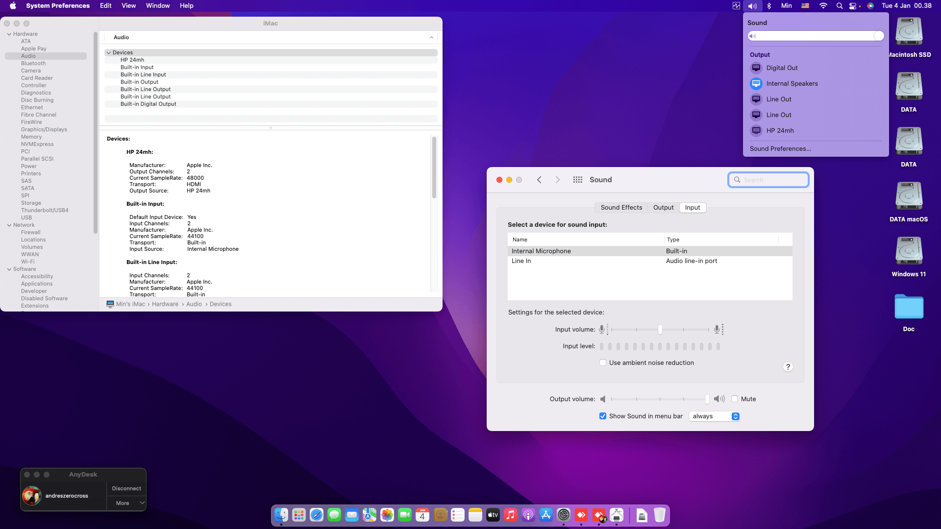The width and height of the screenshot is (941, 529).
Task: Enable Use ambient noise reduction
Action: pos(603,363)
